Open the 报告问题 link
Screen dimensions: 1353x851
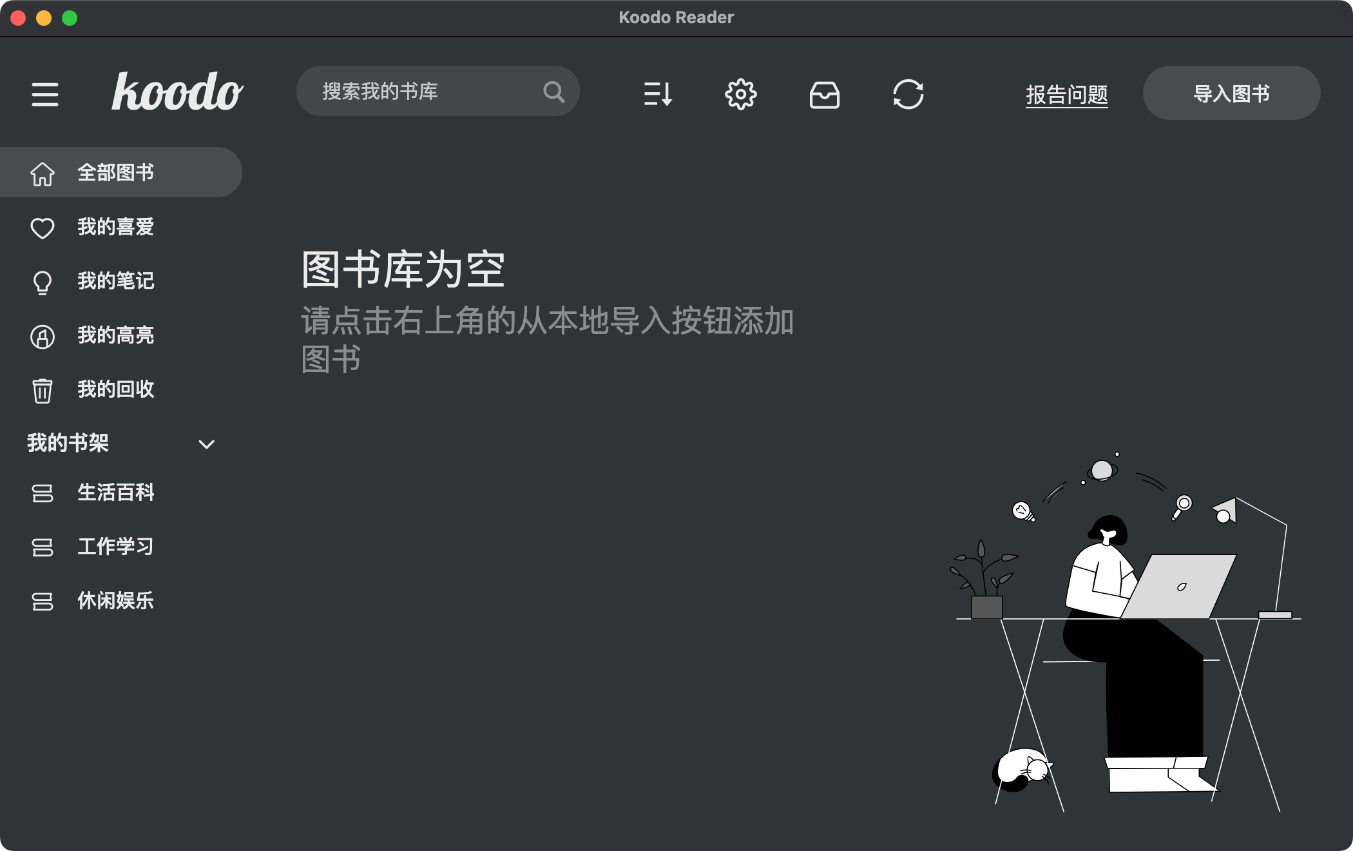point(1067,94)
